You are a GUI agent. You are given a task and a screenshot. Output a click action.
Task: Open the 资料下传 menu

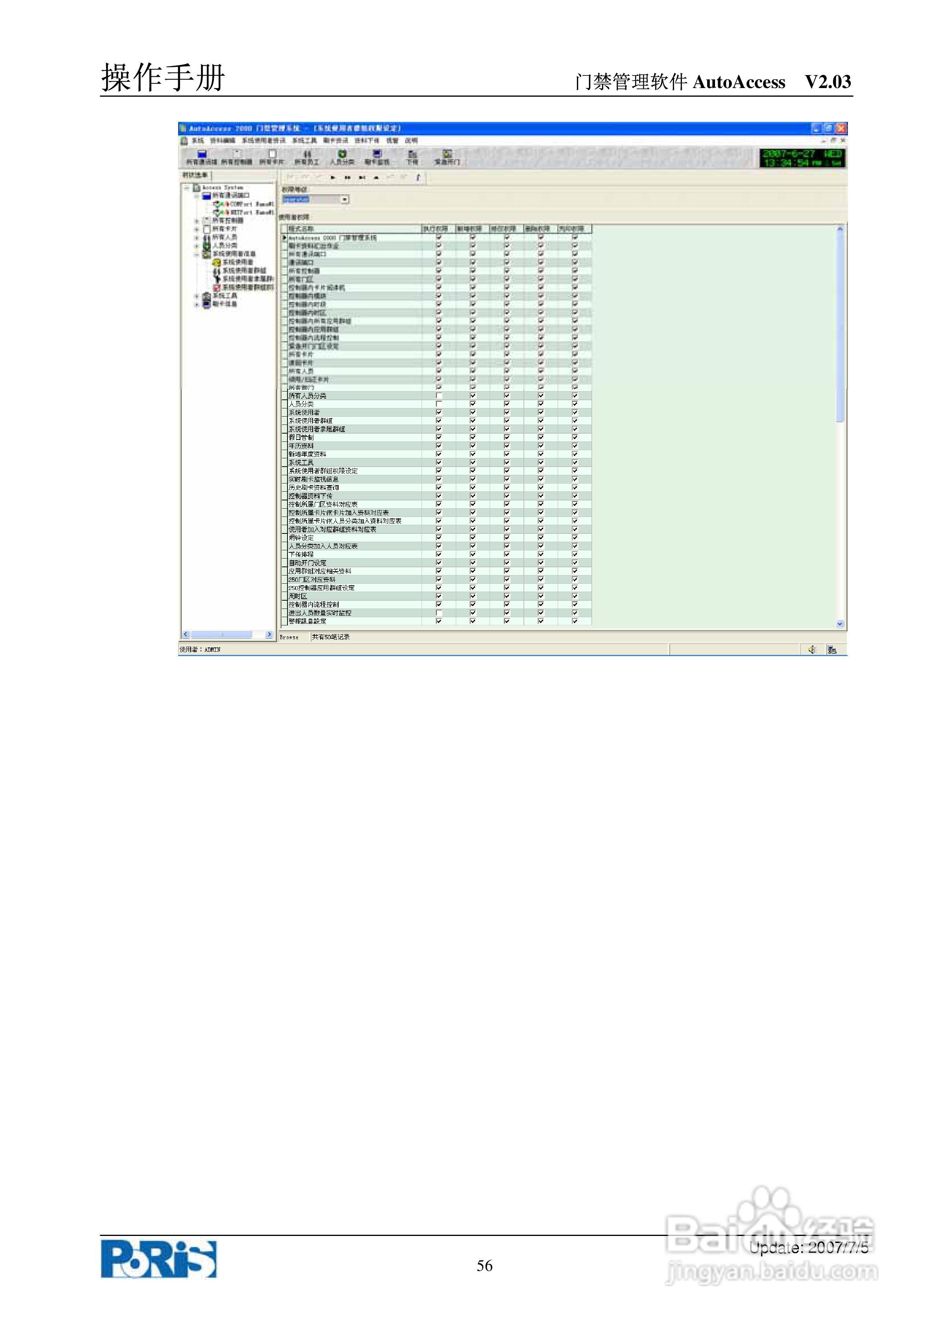point(367,141)
